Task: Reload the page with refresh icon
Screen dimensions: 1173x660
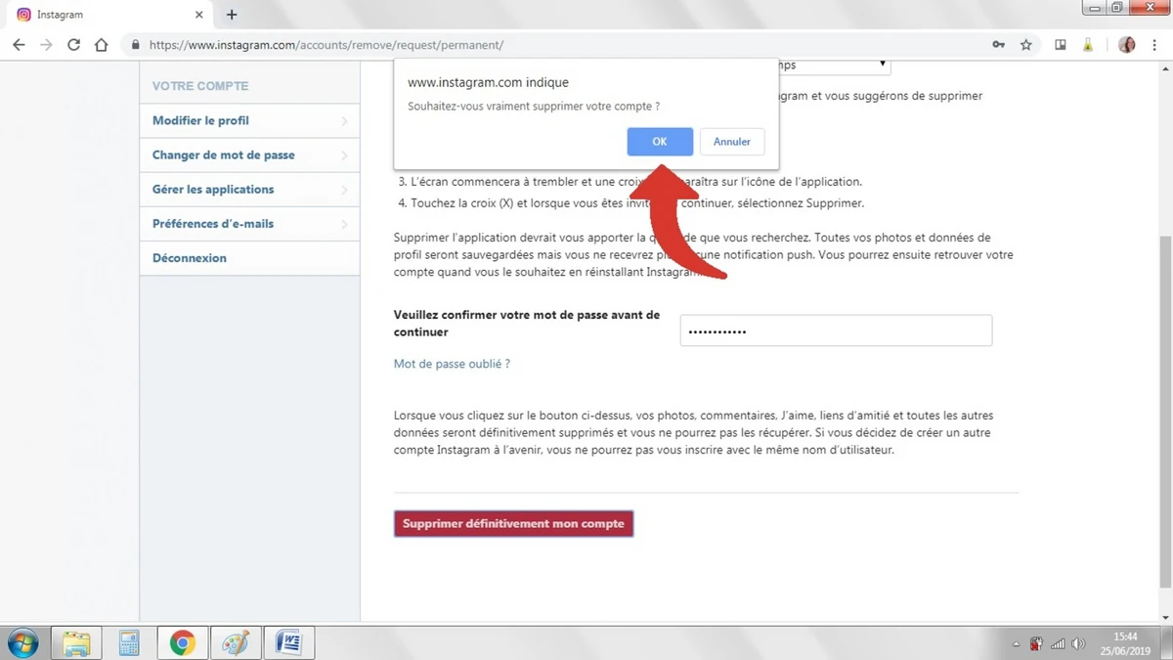Action: click(73, 45)
